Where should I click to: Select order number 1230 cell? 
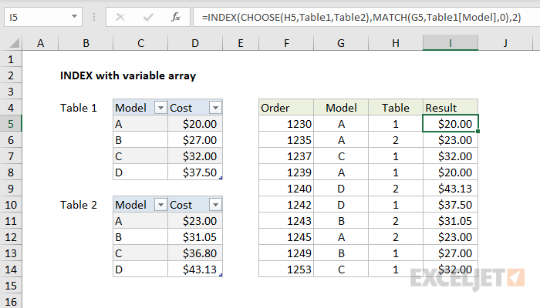coord(286,124)
